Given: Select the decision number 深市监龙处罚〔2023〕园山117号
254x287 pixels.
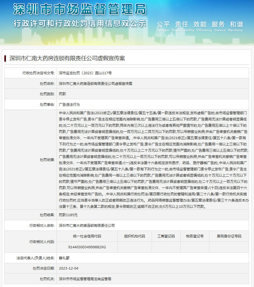Looking at the screenshot, I should [x=85, y=73].
